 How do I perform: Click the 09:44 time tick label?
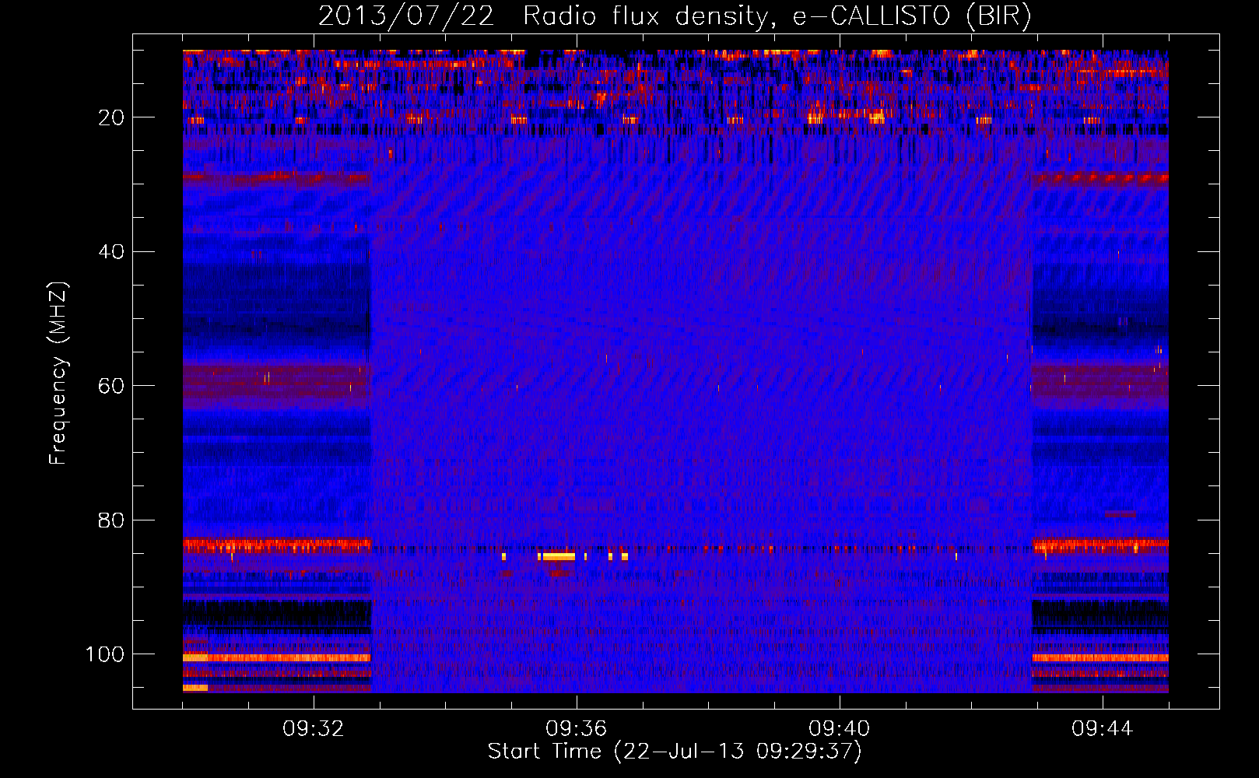click(x=1103, y=729)
